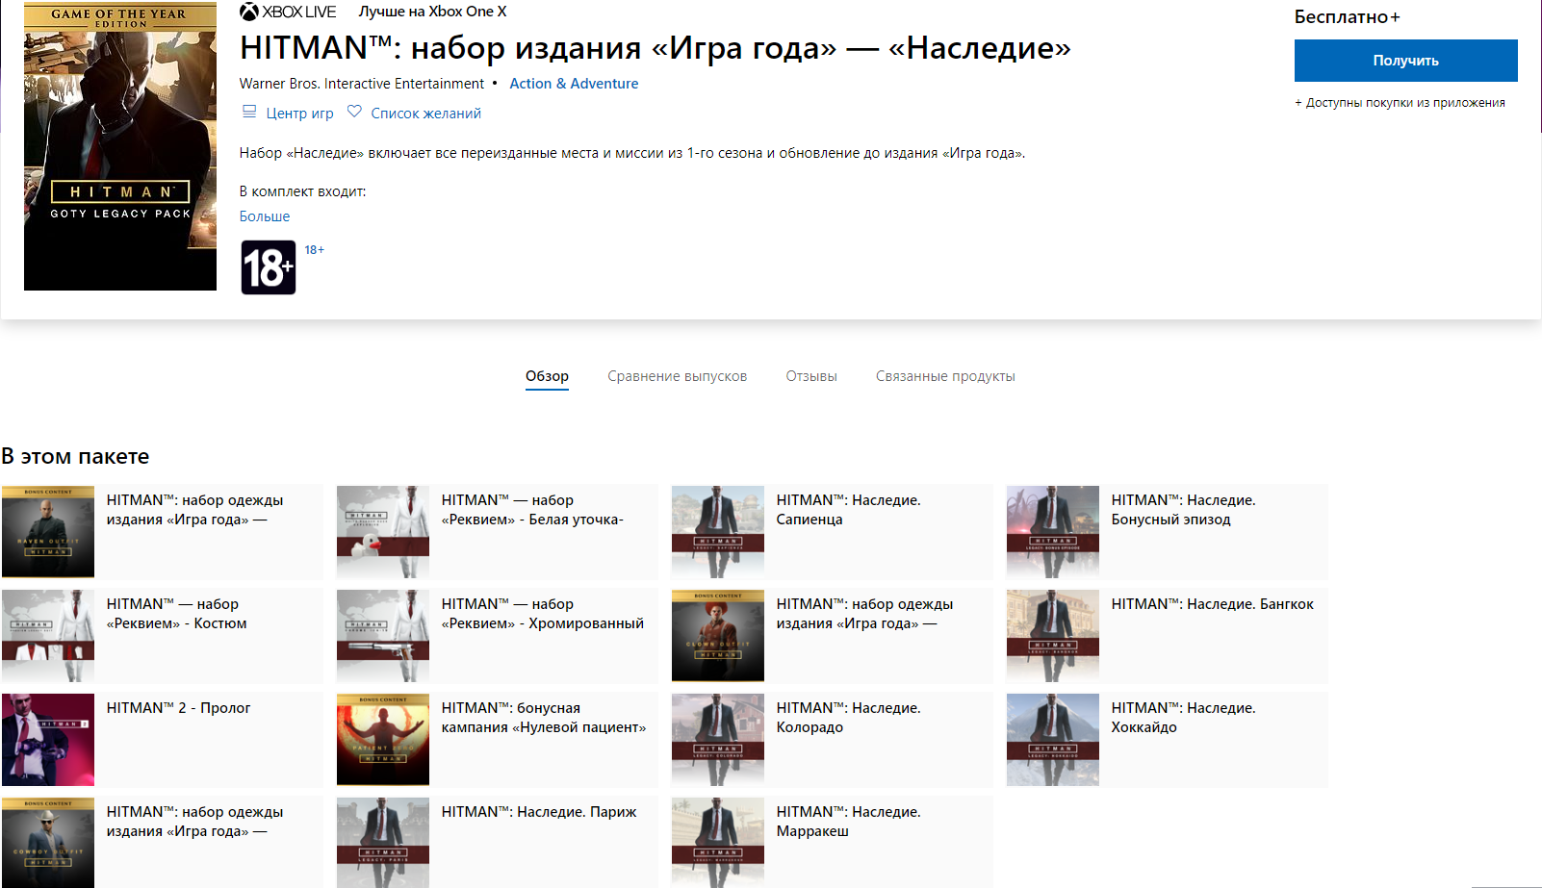Click the Получить button
The image size is (1542, 888).
point(1405,61)
